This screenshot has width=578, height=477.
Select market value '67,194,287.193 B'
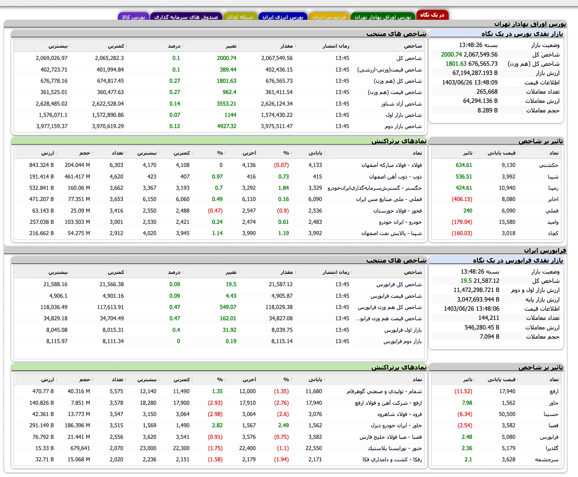pyautogui.click(x=475, y=73)
